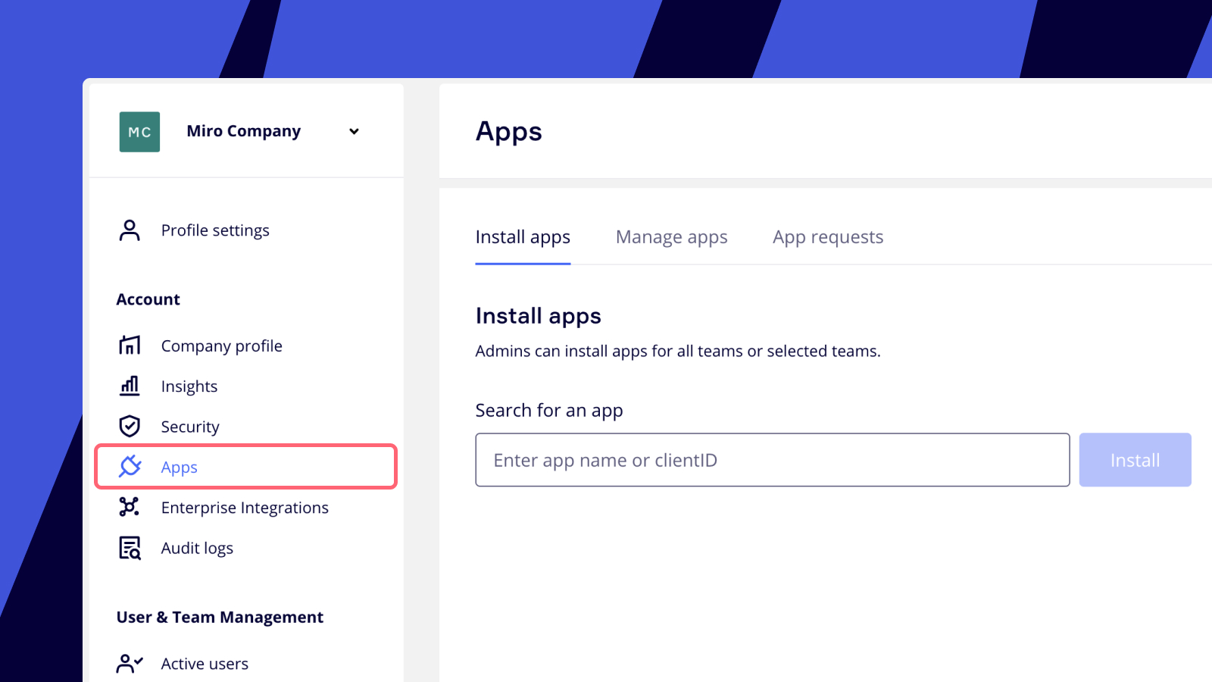The image size is (1212, 682).
Task: Click the Audit logs document icon
Action: click(130, 547)
